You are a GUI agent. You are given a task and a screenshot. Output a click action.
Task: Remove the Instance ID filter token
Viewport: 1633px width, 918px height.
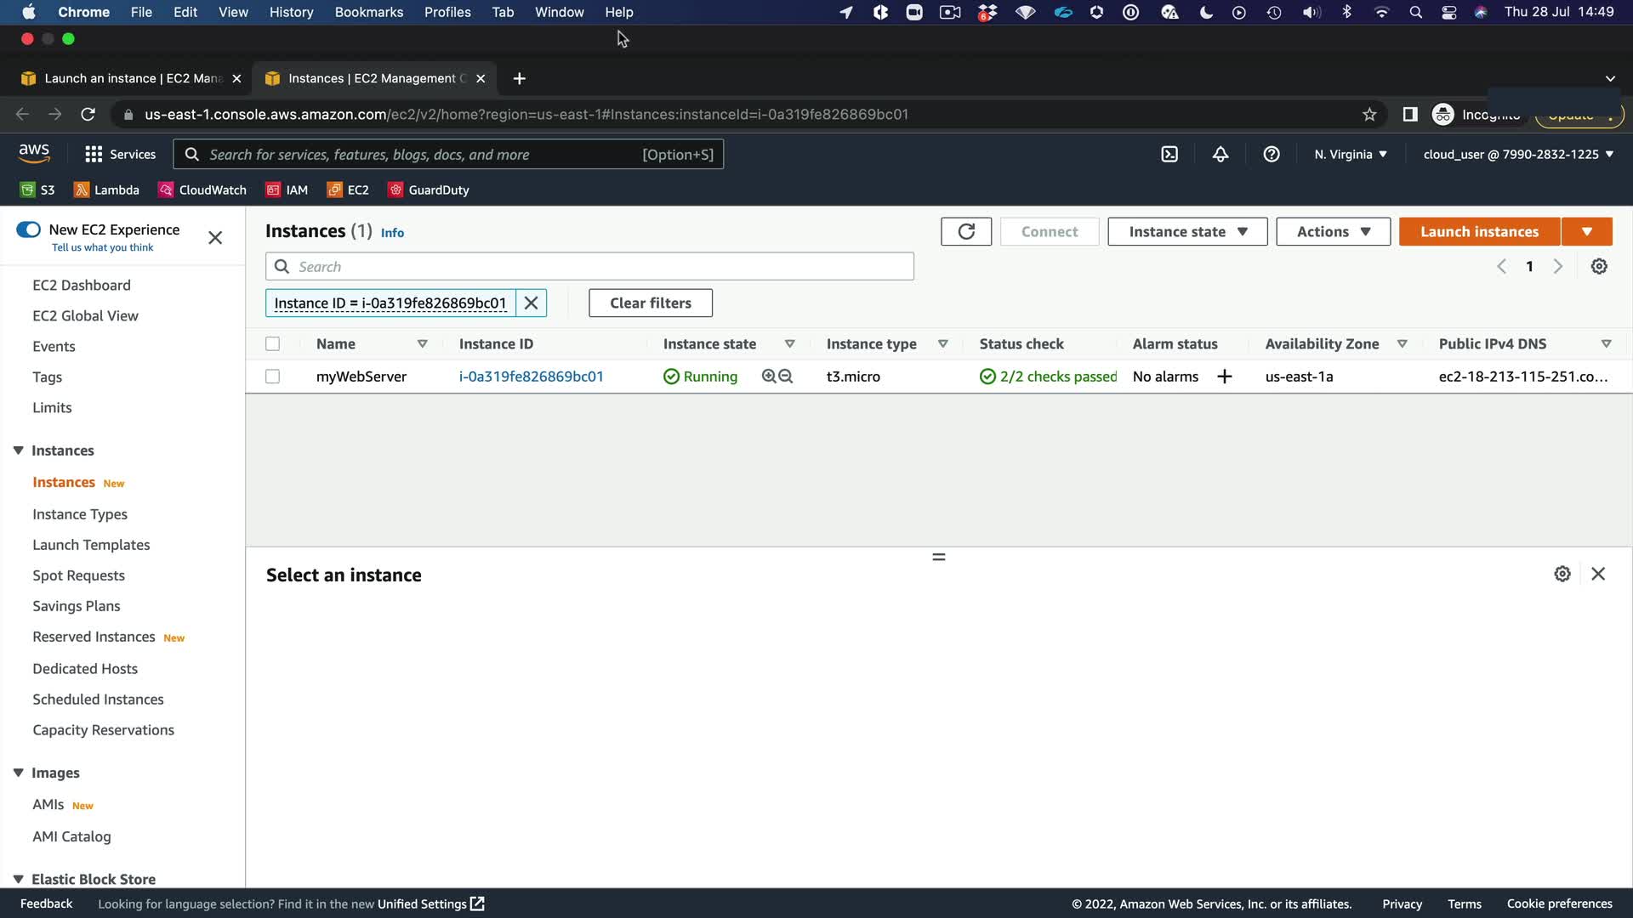531,303
